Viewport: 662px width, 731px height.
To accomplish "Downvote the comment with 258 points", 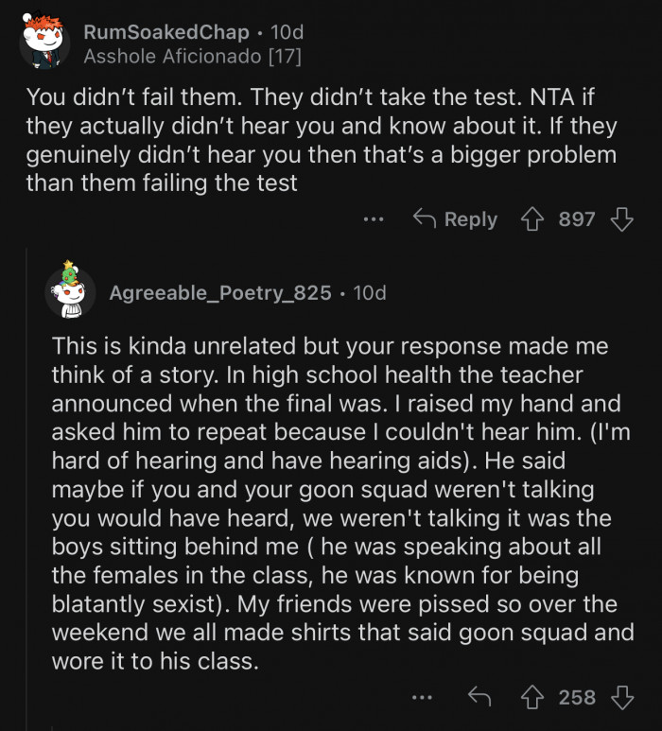I will [x=621, y=698].
